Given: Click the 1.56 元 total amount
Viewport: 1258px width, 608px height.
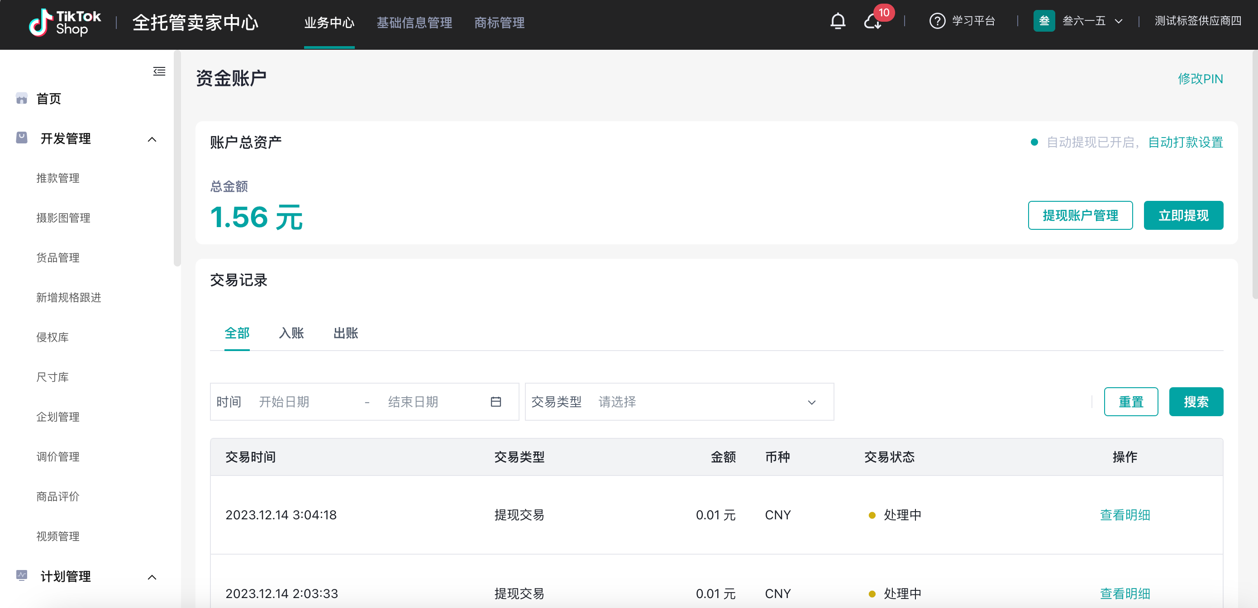Looking at the screenshot, I should [x=257, y=217].
